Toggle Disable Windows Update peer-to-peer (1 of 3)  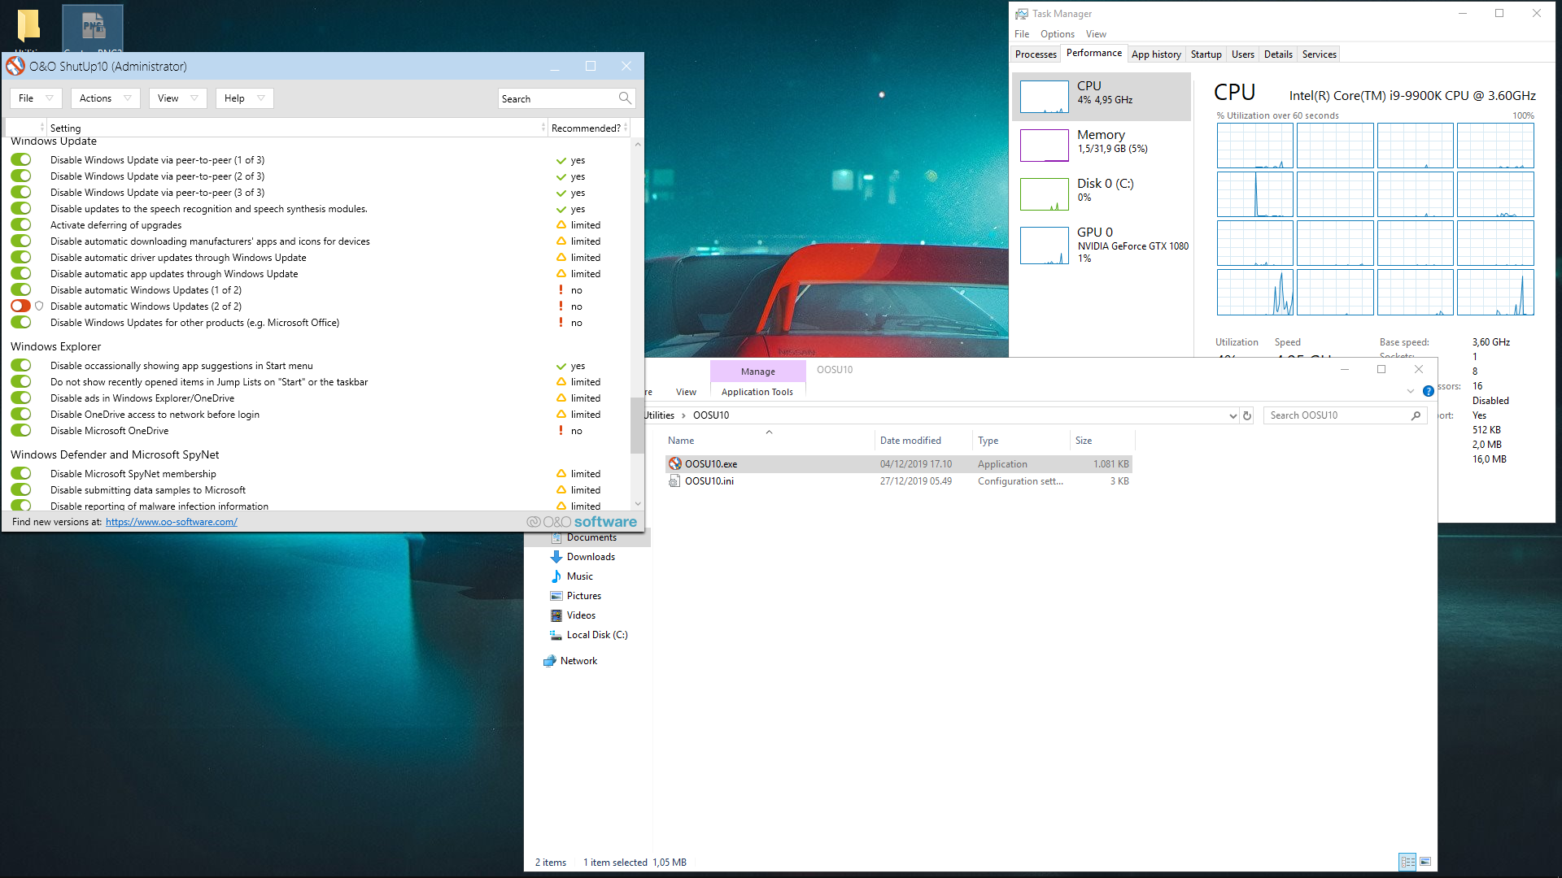pos(21,160)
